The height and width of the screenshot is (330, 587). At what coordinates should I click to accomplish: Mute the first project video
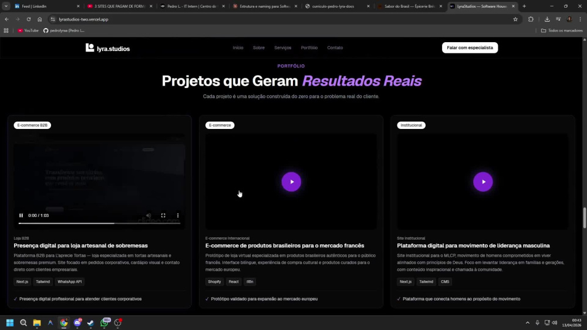point(149,216)
